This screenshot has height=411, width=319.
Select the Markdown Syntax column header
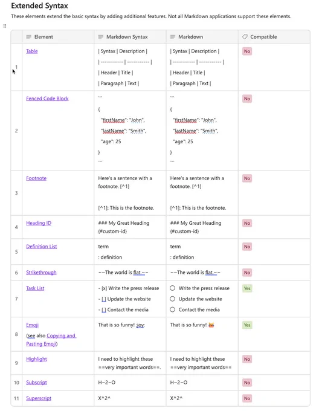130,37
